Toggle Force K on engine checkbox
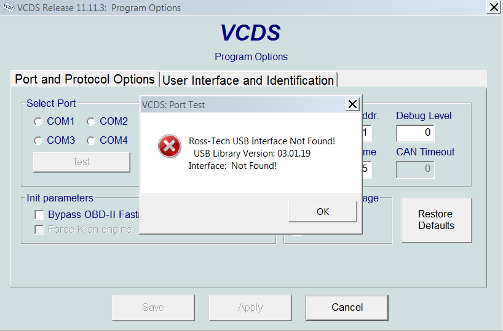503x331 pixels. 39,230
